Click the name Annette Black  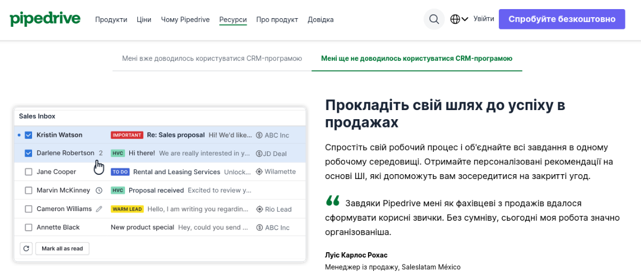point(58,227)
